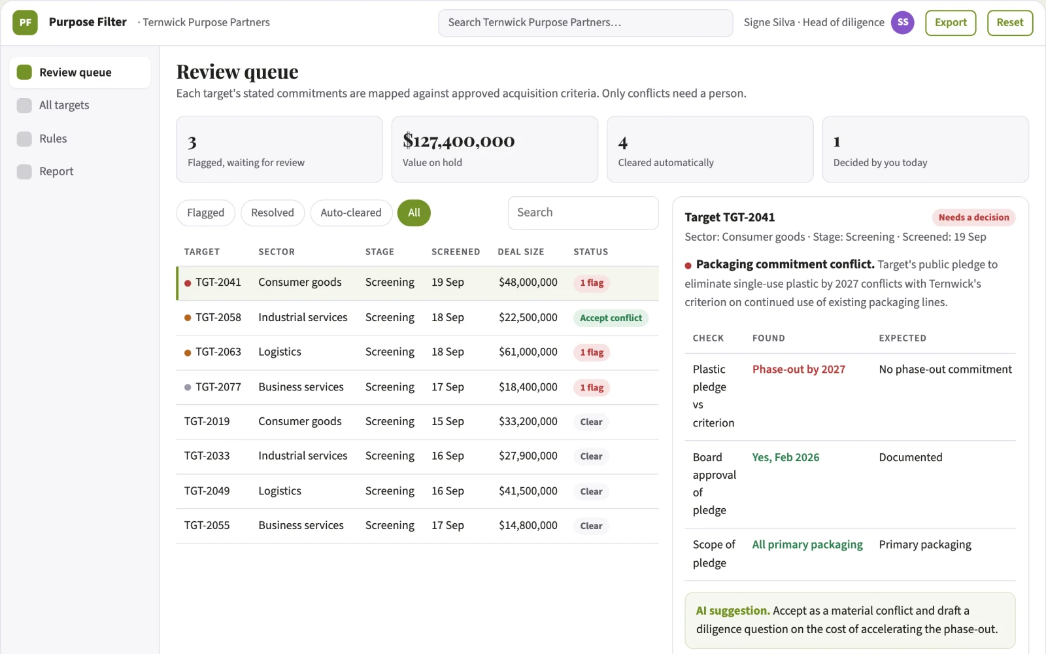
Task: Click the PF Purpose Filter logo
Action: [x=25, y=22]
